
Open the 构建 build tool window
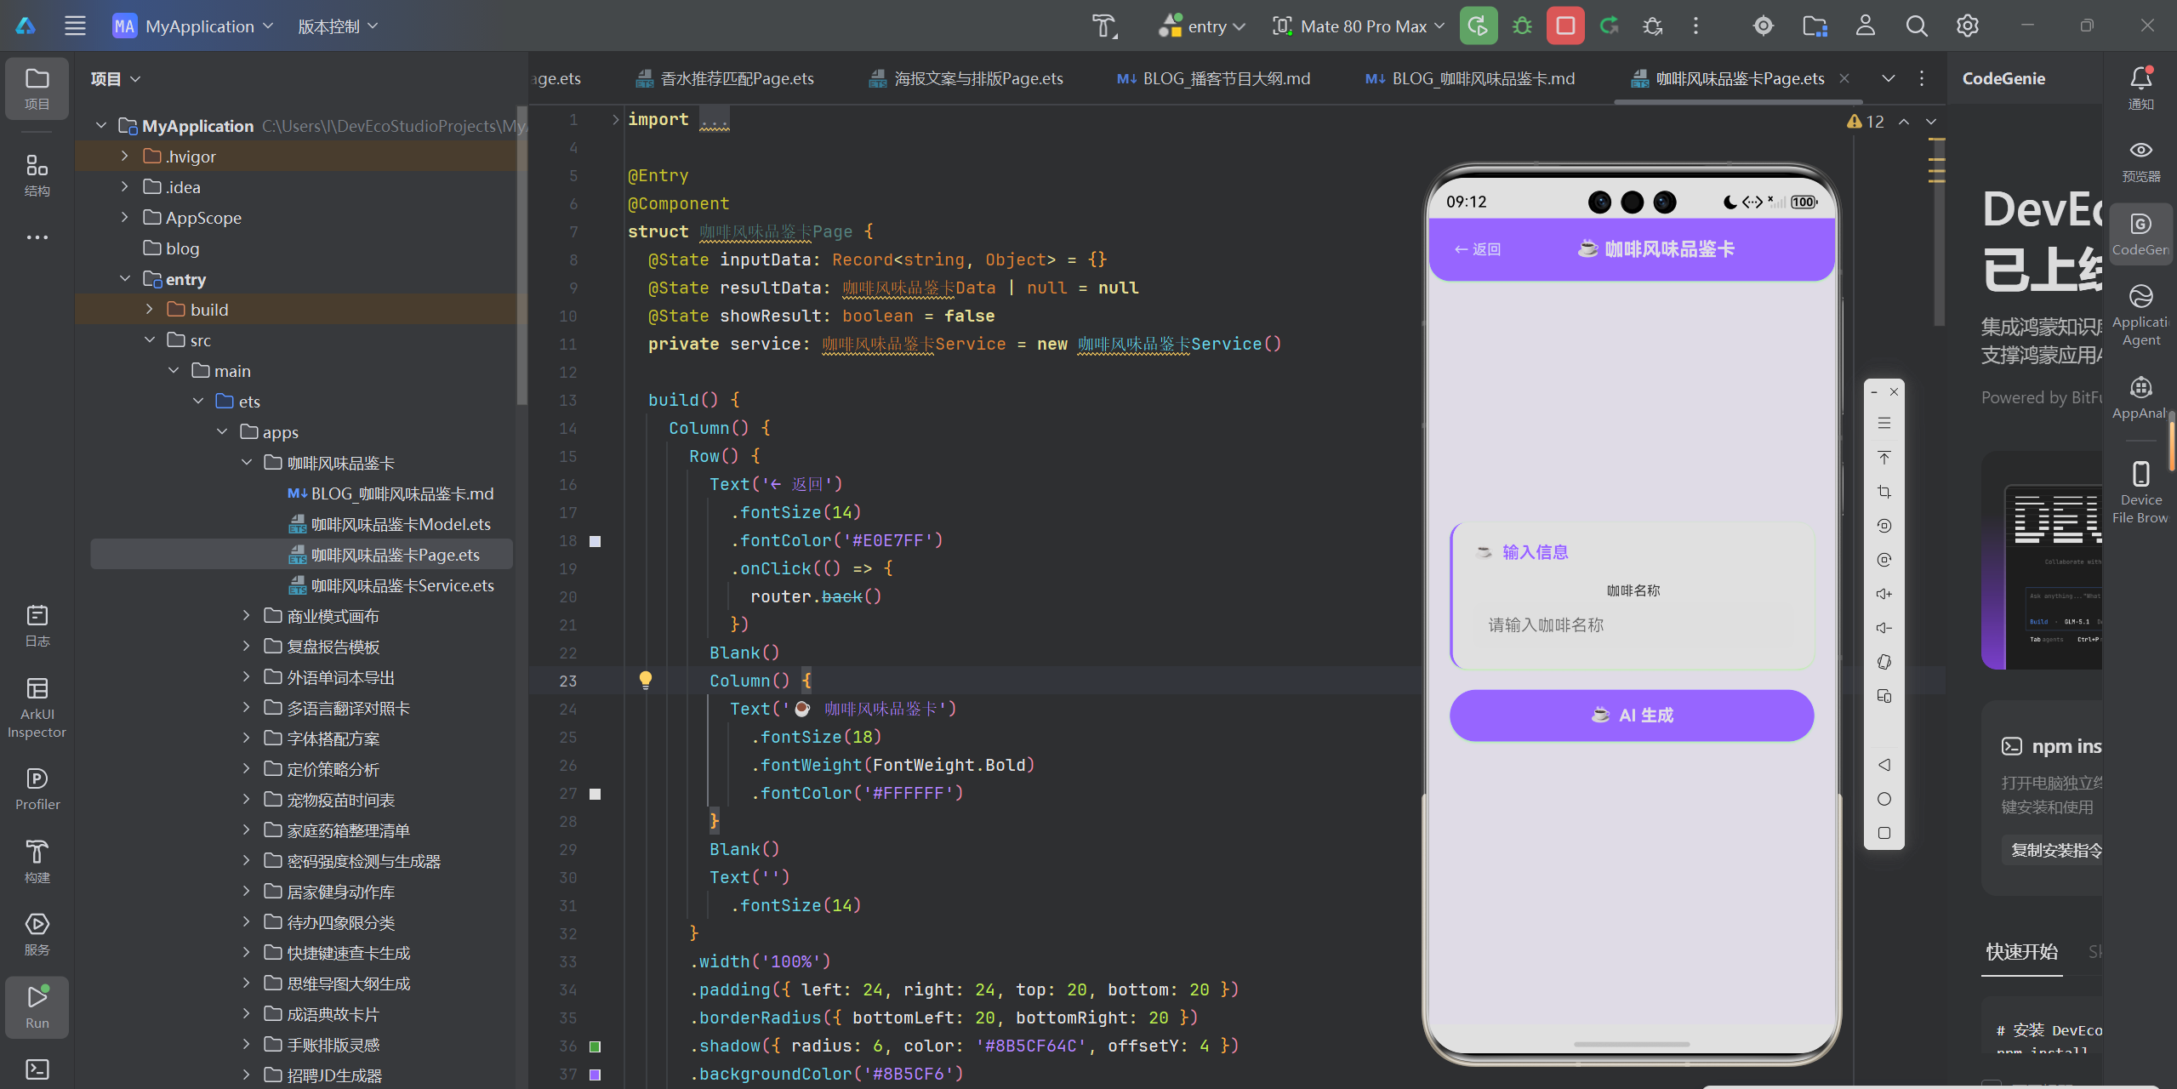coord(37,862)
